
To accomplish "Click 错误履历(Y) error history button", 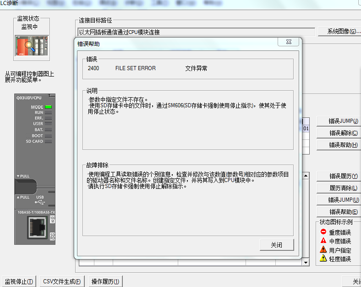I will pyautogui.click(x=343, y=176).
